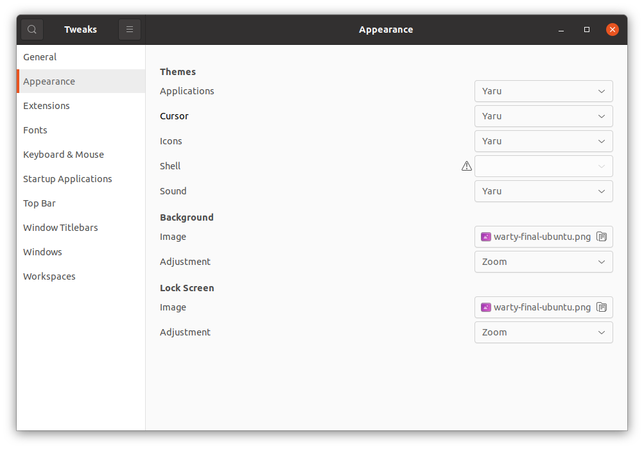Viewport: 644px width, 449px height.
Task: Click the Sound theme label
Action: coord(173,191)
